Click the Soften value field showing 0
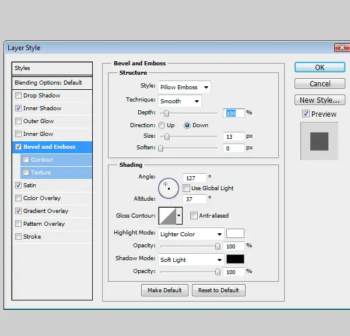Image resolution: width=350 pixels, height=336 pixels. pos(234,149)
